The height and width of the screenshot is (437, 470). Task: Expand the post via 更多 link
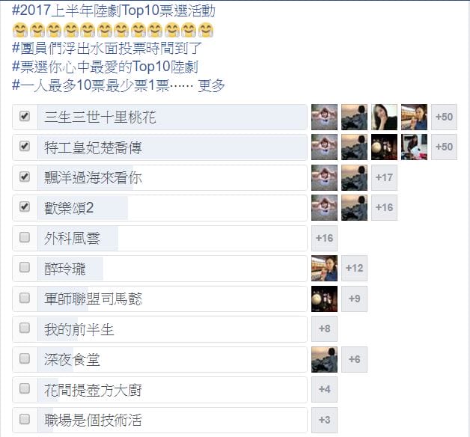click(211, 85)
